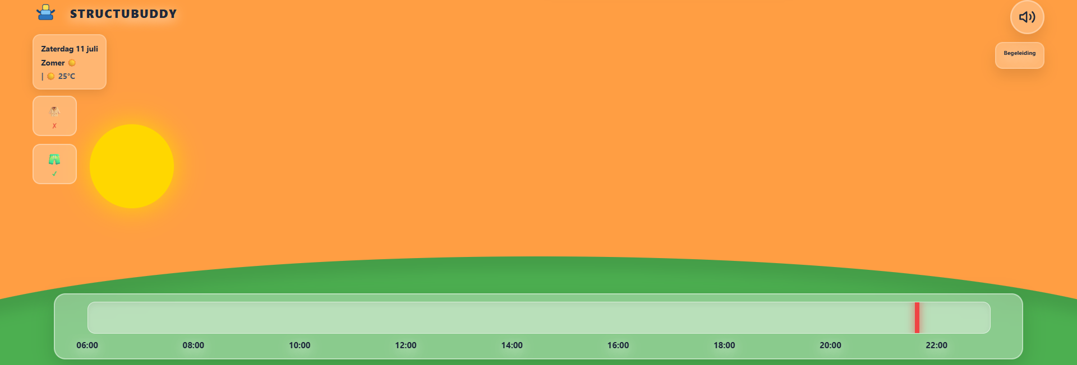The width and height of the screenshot is (1077, 365).
Task: Click the green shorts icon card
Action: coord(54,164)
